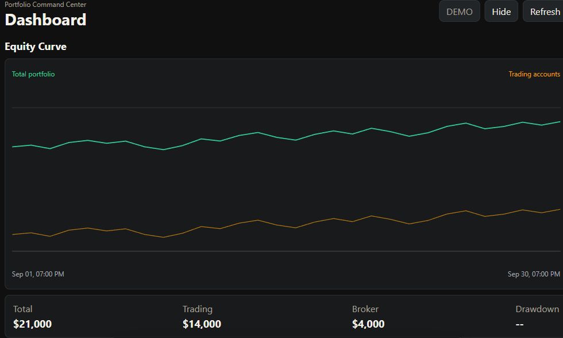Click the Total stat label
The width and height of the screenshot is (563, 338).
22,309
